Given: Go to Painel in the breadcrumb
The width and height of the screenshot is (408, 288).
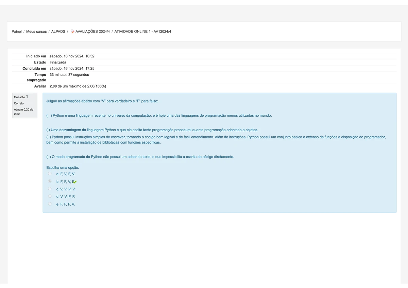Looking at the screenshot, I should (x=17, y=32).
